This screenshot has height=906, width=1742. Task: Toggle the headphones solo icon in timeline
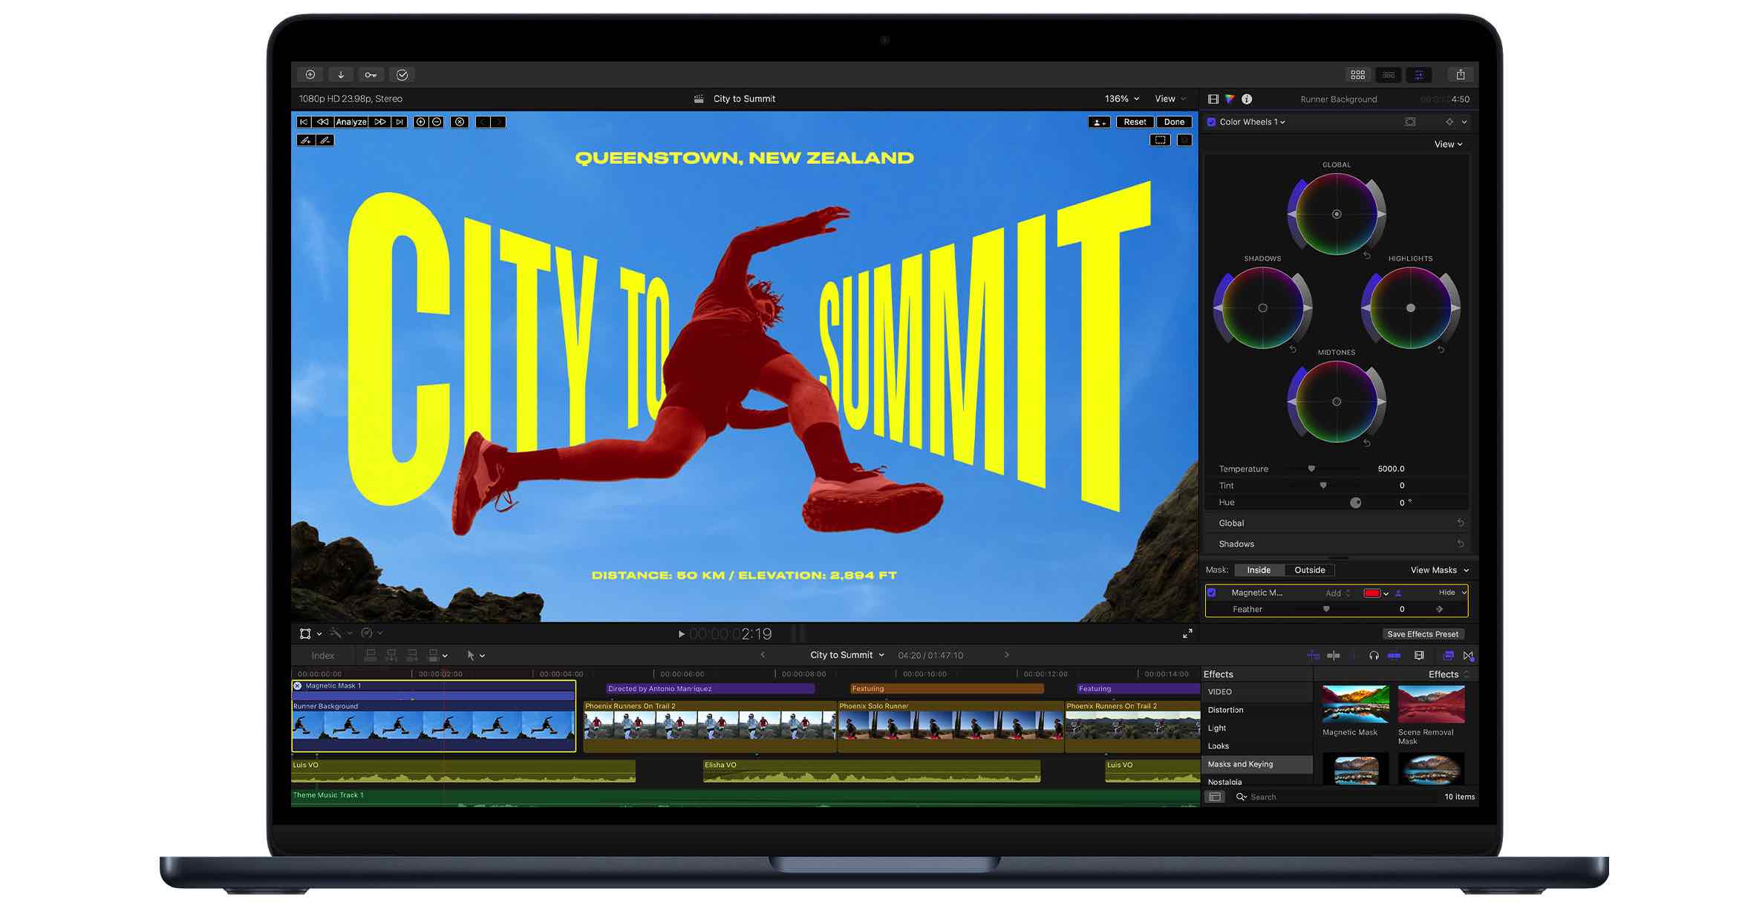click(x=1374, y=656)
